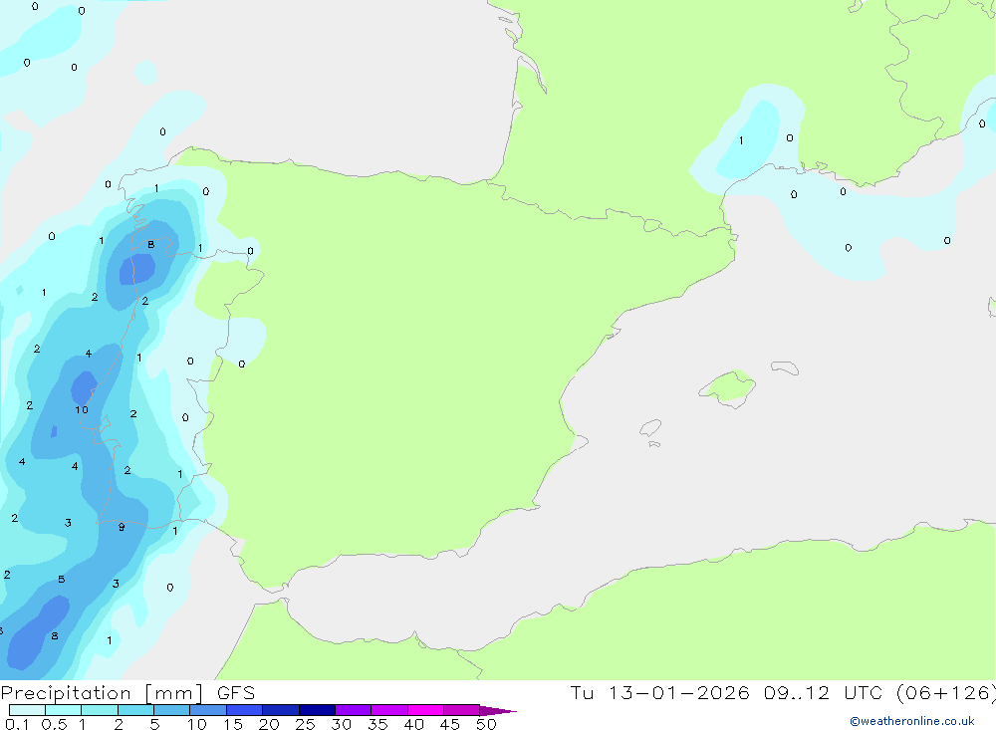Click the 20–25 mm legend swatch
The image size is (996, 730).
(281, 710)
